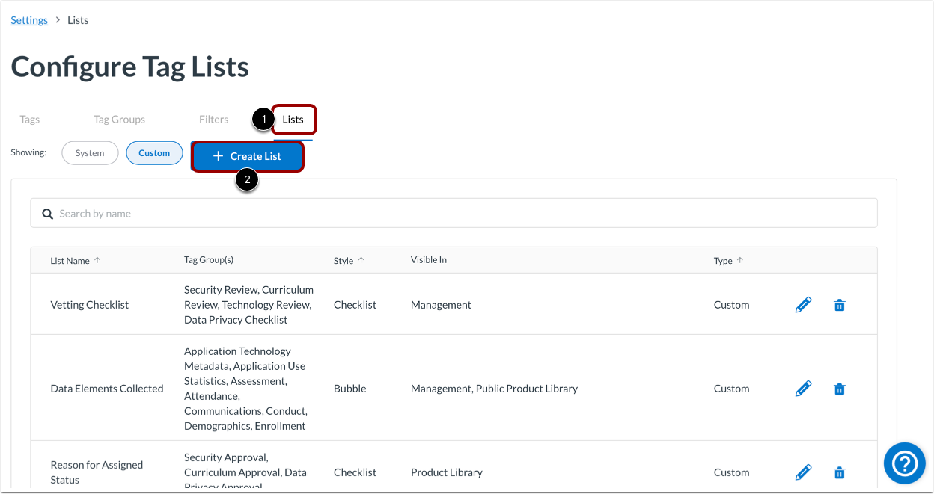Click the search magnifying glass icon
This screenshot has width=934, height=494.
pos(47,213)
